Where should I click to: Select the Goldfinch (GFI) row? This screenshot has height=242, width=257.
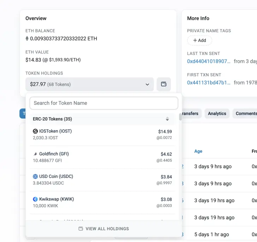pyautogui.click(x=102, y=157)
